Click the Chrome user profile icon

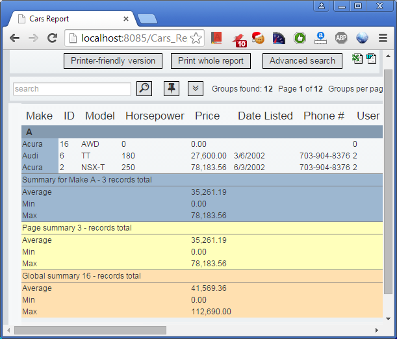click(322, 6)
